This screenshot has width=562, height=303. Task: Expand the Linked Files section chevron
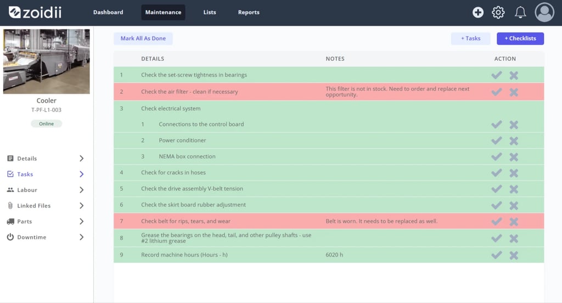point(81,206)
